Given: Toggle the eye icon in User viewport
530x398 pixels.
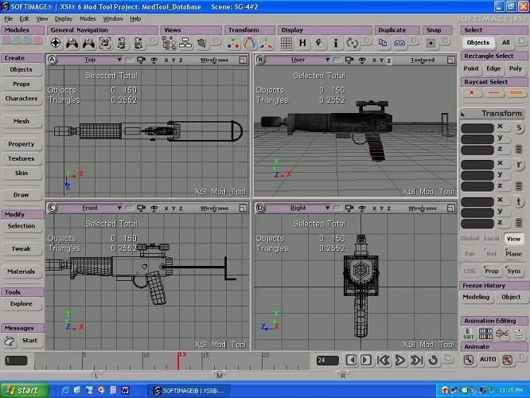Looking at the screenshot, I should 362,60.
